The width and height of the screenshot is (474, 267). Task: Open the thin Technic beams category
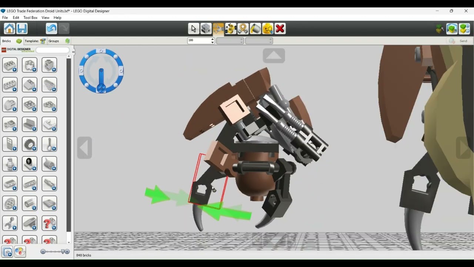coord(30,183)
